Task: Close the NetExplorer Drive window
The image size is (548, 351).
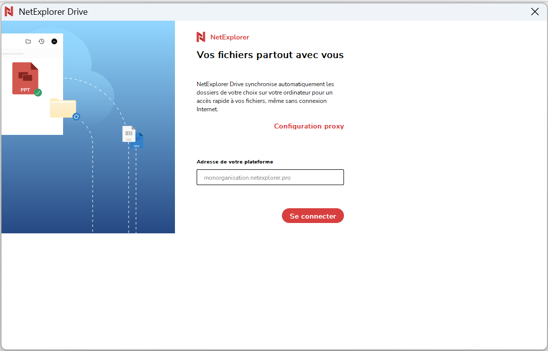Action: 535,11
